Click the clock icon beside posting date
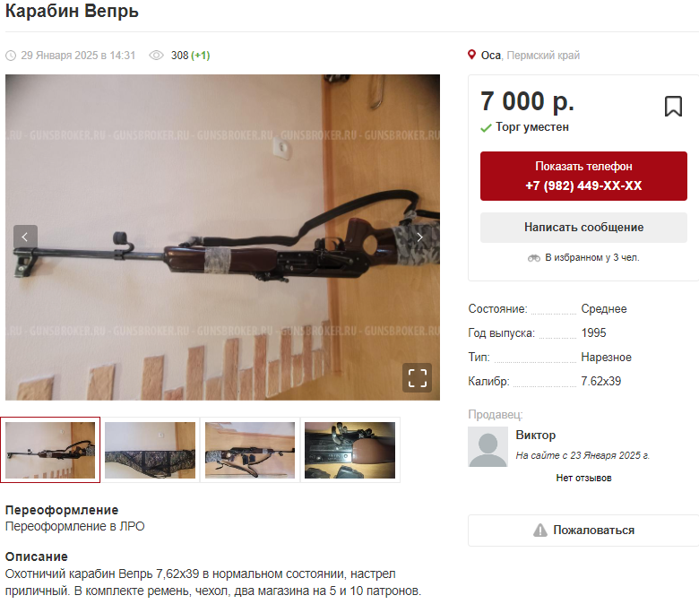699x604 pixels. pos(11,56)
